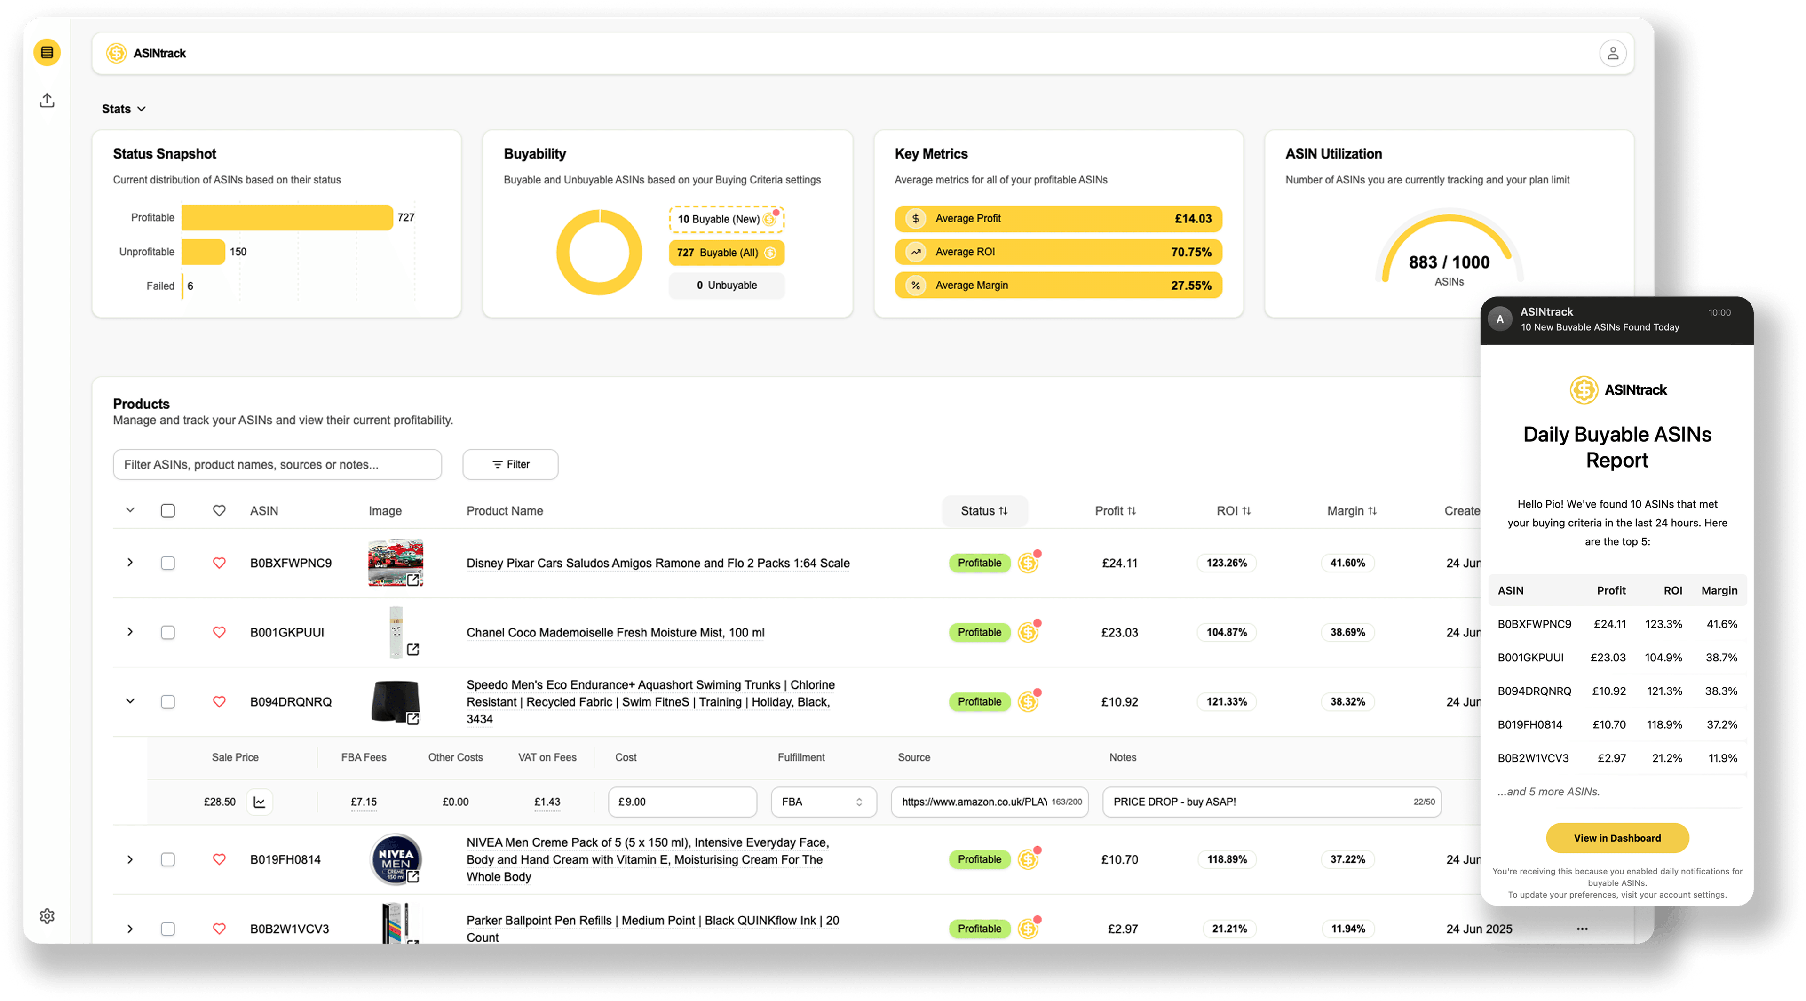Open the user account icon at top right
This screenshot has height=1001, width=1806.
(1613, 53)
